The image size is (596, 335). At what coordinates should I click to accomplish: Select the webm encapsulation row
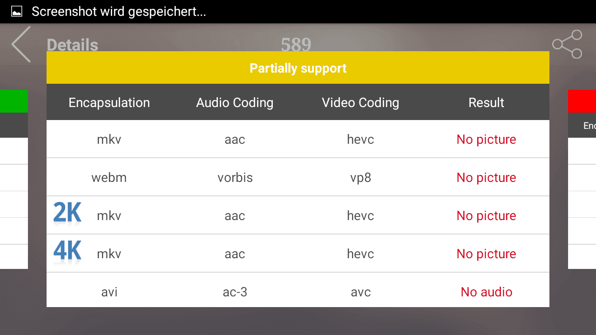coord(298,177)
